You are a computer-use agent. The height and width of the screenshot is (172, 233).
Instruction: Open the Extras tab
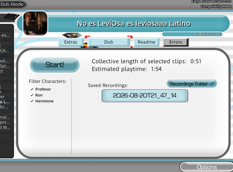pos(71,42)
